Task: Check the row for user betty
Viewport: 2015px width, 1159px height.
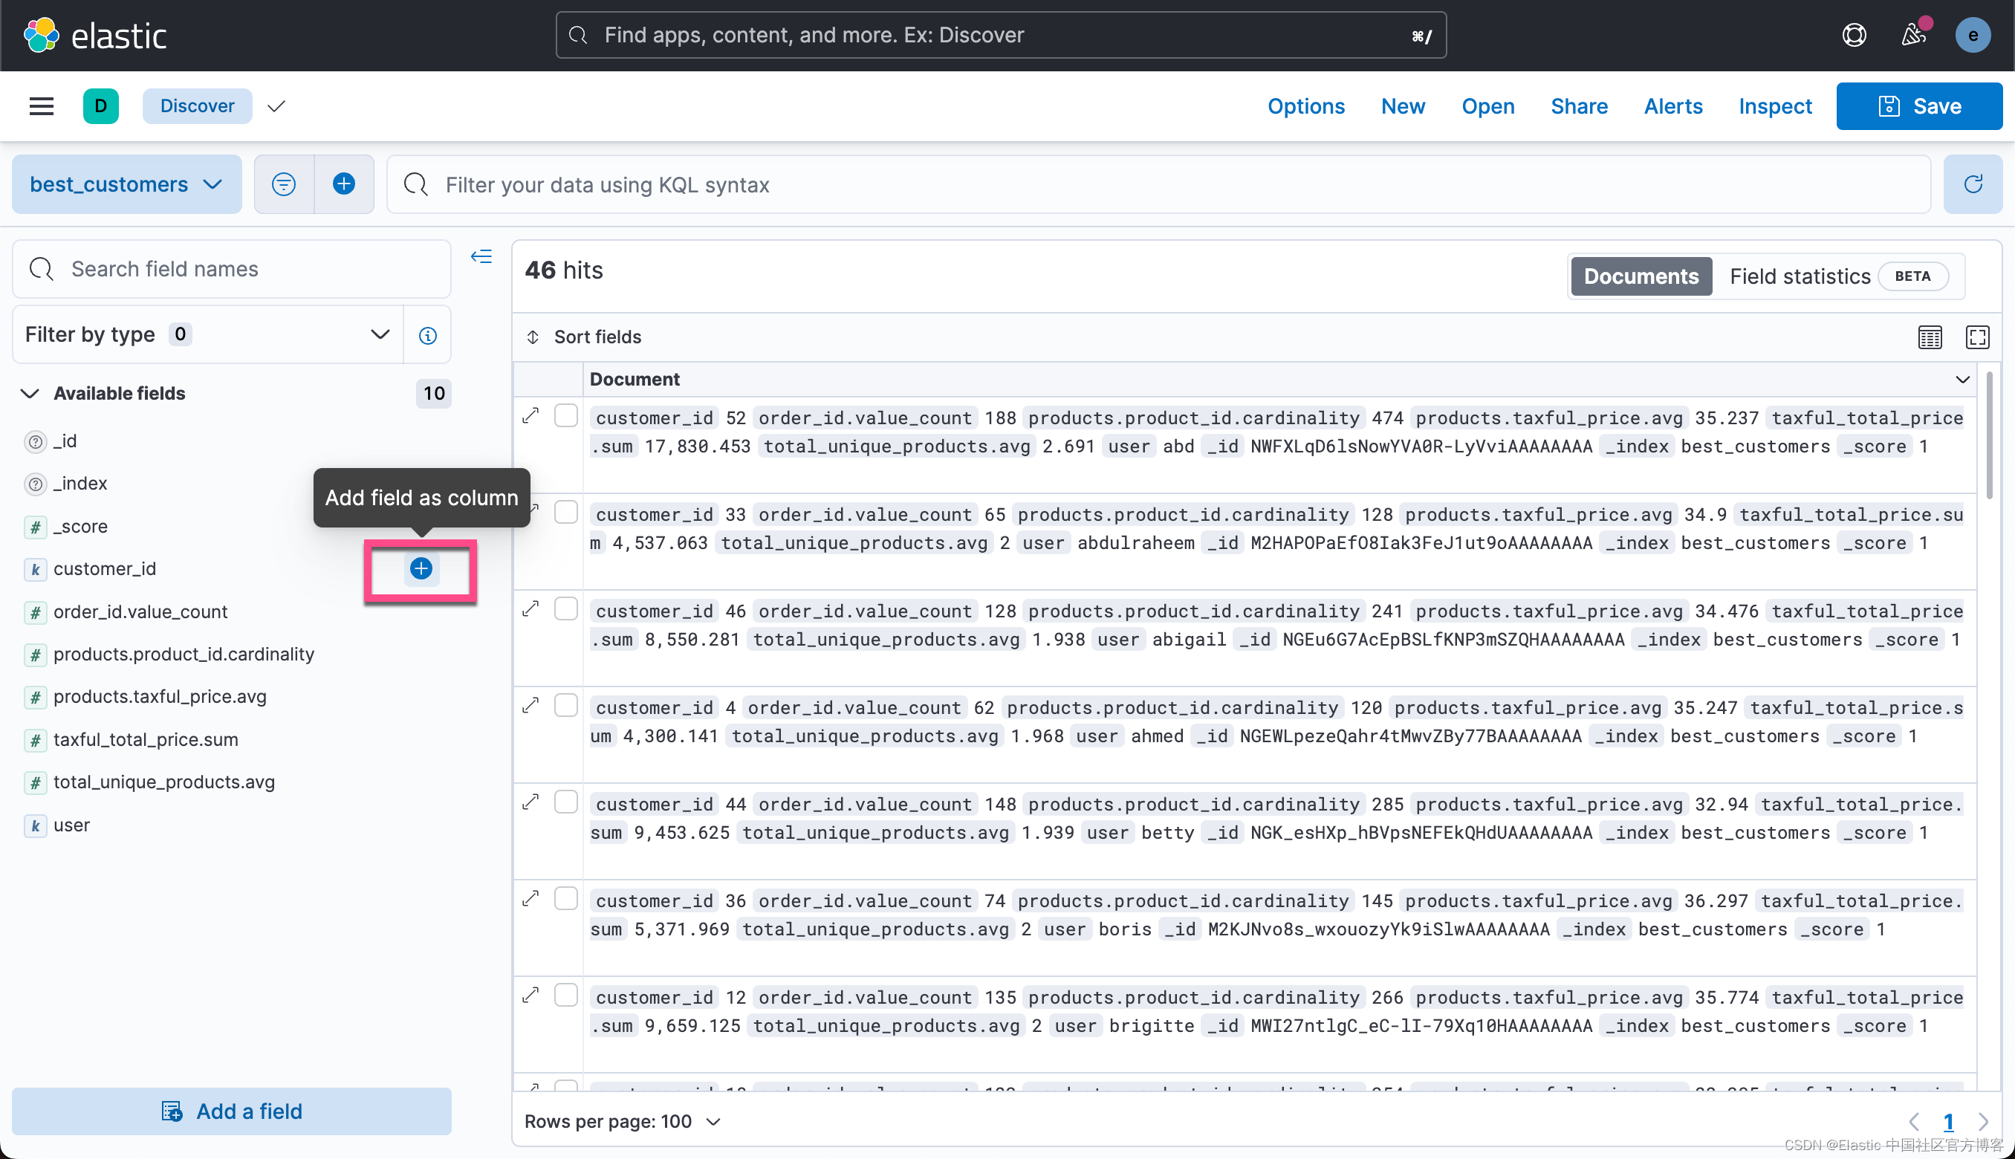Action: coord(566,802)
